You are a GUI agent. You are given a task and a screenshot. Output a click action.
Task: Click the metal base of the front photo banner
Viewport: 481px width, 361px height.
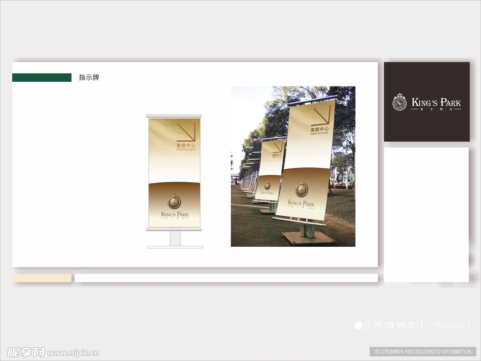(x=309, y=237)
